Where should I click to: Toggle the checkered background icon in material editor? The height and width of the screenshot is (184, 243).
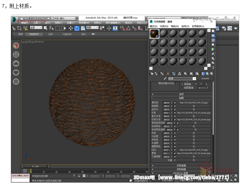pos(213,40)
